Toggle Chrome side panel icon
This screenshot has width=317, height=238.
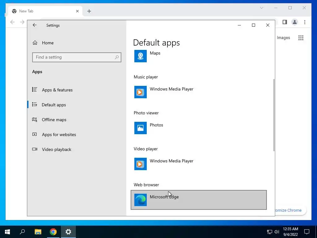(x=285, y=22)
